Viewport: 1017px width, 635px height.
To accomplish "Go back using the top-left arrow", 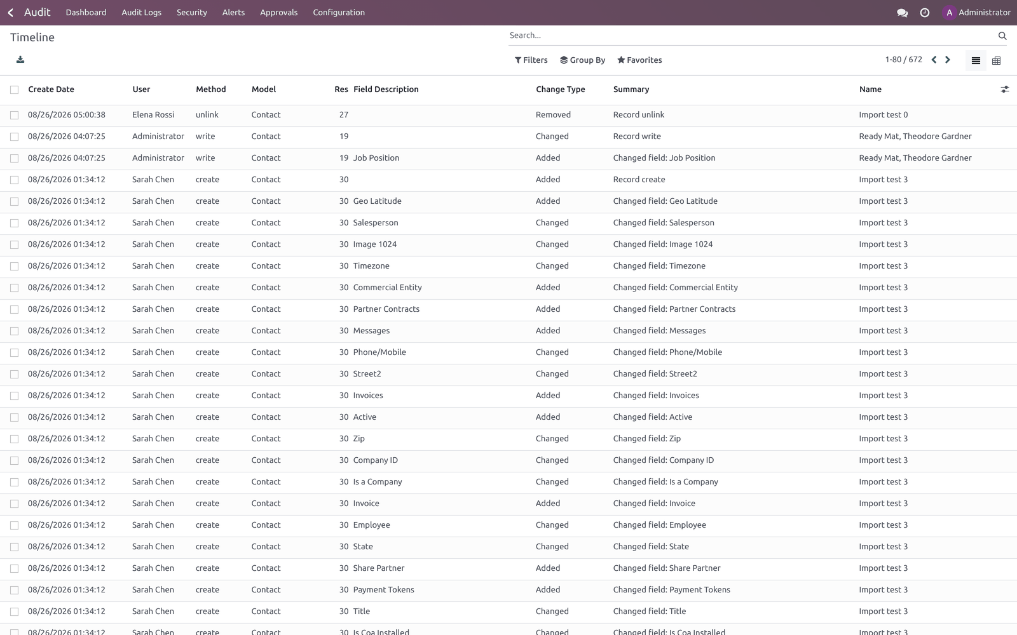I will coord(11,13).
